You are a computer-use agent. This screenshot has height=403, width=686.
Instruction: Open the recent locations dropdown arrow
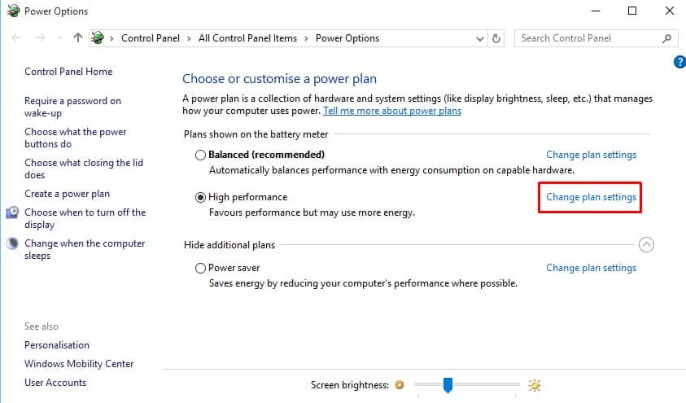(x=60, y=38)
